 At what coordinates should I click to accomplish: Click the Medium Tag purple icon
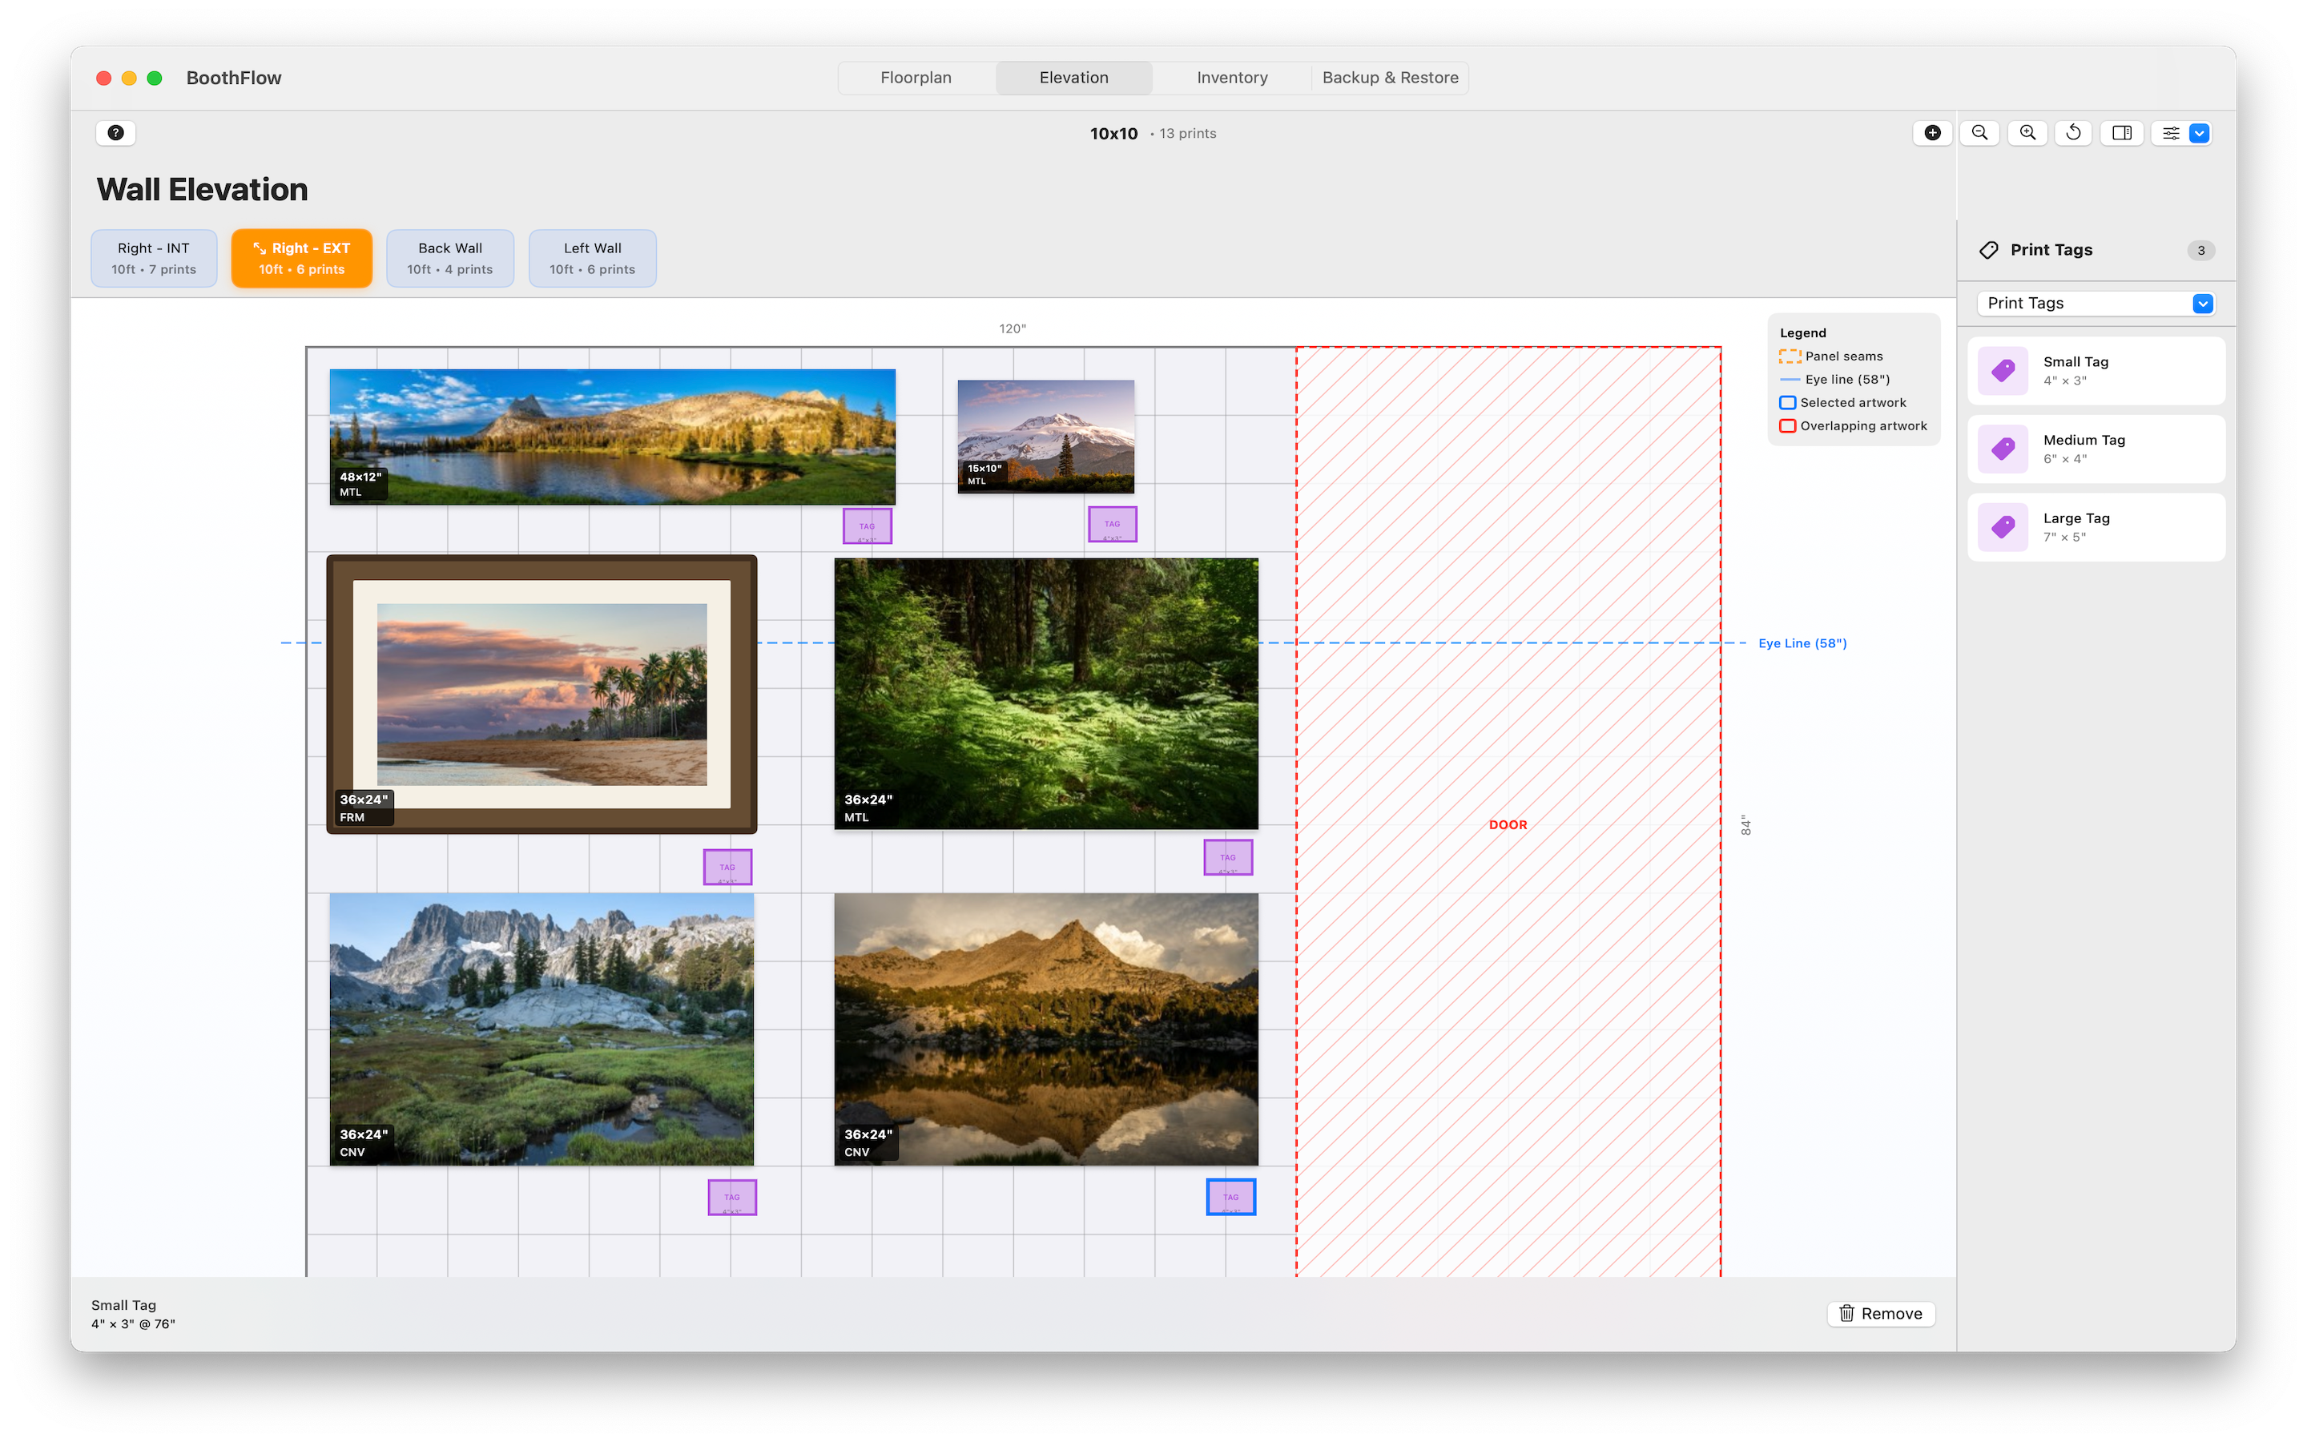(x=2003, y=449)
